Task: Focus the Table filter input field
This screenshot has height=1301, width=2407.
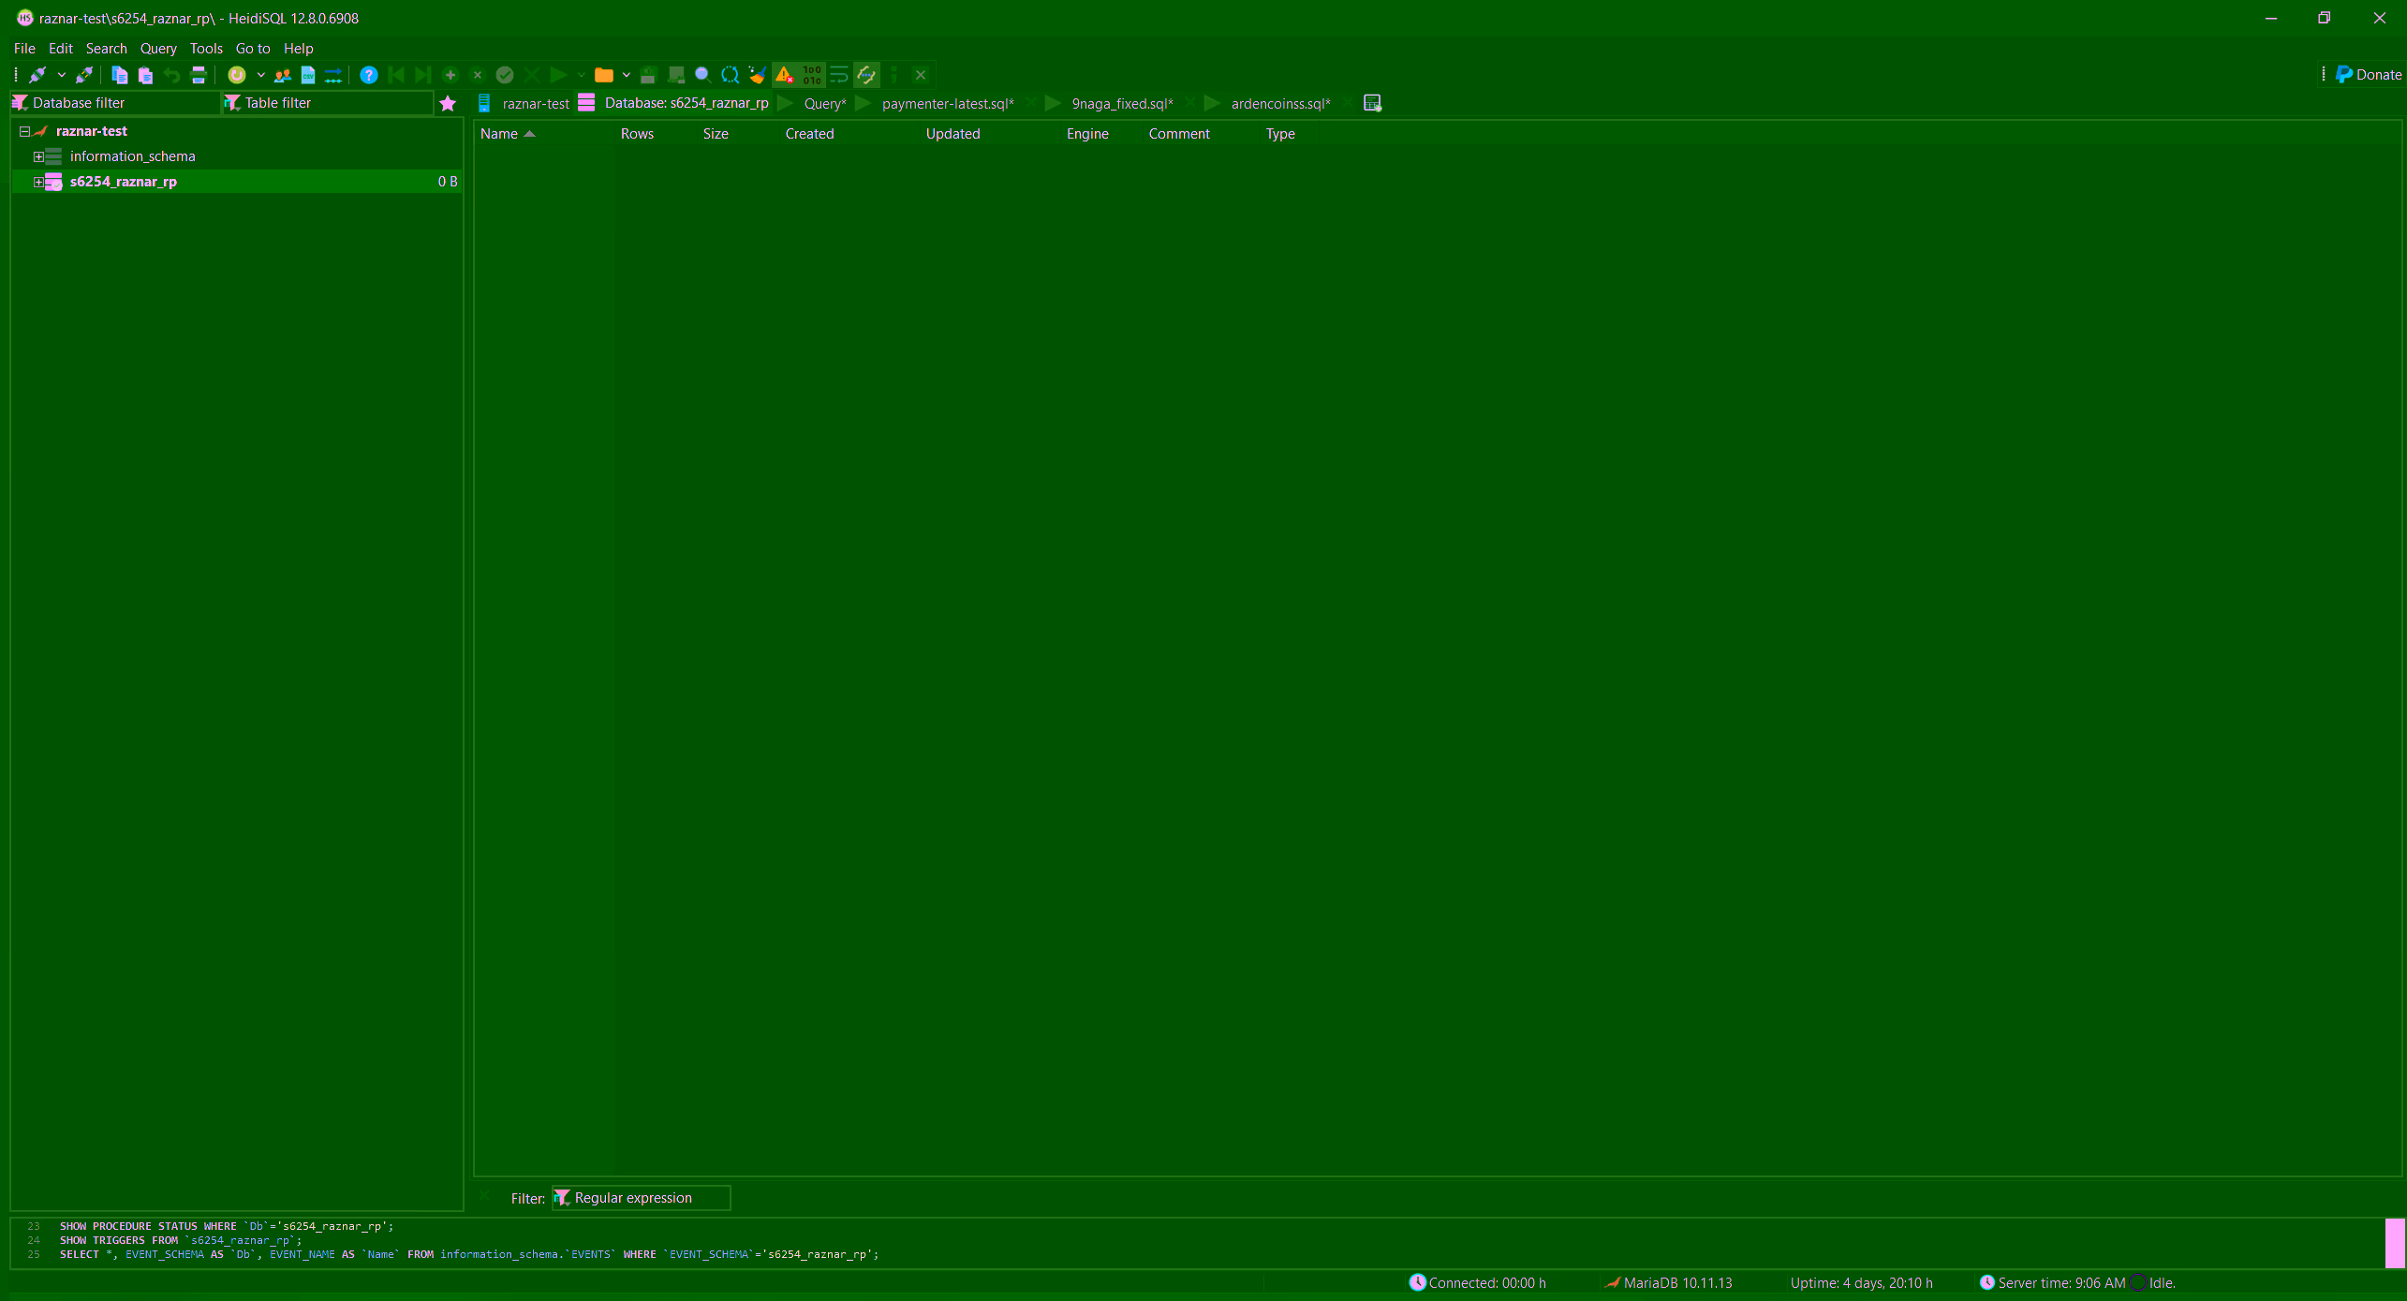Action: 328,103
